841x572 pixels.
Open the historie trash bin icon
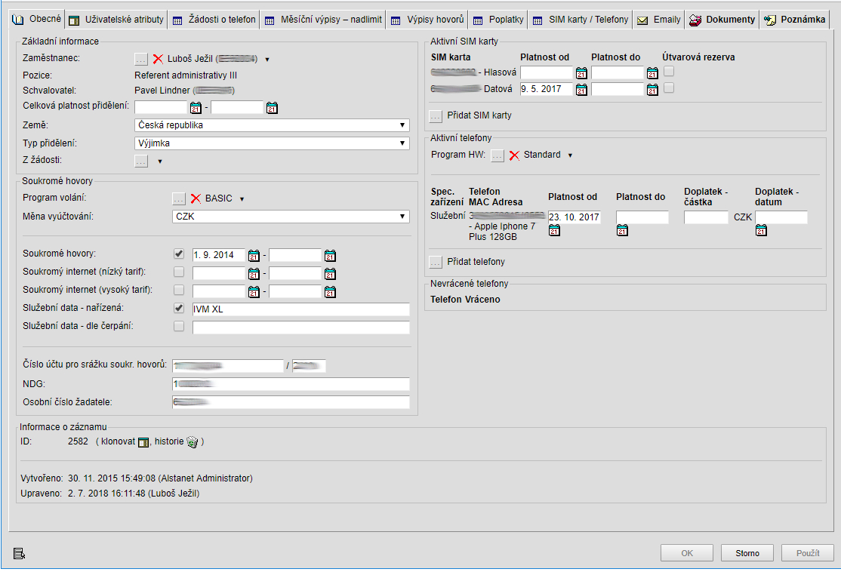click(x=192, y=441)
